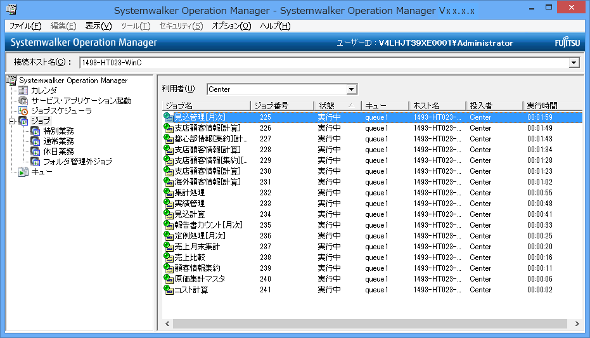
Task: Sort by 実行時間 column header
Action: 553,106
